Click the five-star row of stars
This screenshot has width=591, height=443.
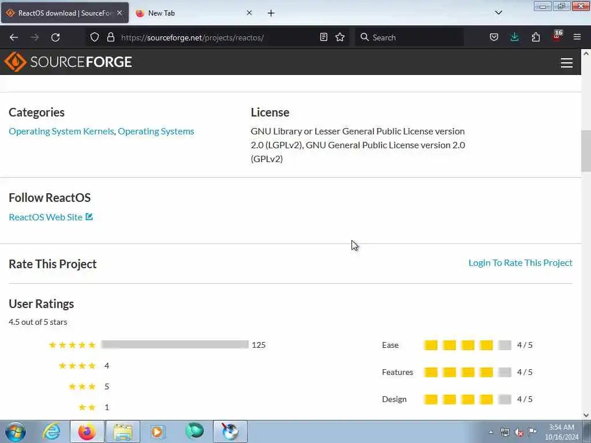72,345
